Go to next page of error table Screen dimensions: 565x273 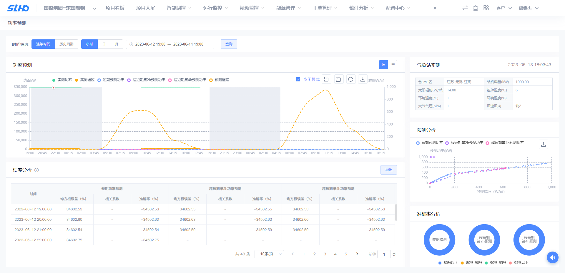pos(357,254)
